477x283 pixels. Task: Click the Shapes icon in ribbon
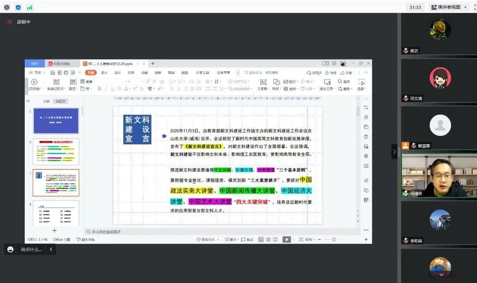point(276,82)
